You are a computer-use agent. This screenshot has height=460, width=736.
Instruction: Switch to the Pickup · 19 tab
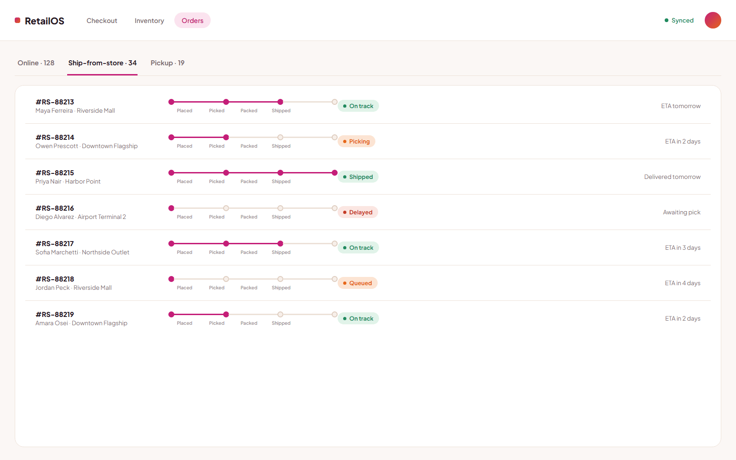pyautogui.click(x=167, y=63)
